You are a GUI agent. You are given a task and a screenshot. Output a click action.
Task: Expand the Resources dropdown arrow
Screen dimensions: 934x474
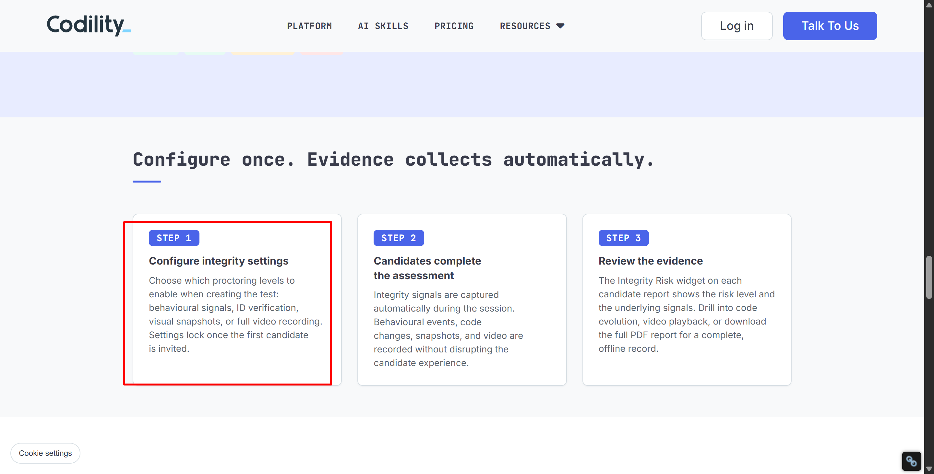click(x=560, y=26)
